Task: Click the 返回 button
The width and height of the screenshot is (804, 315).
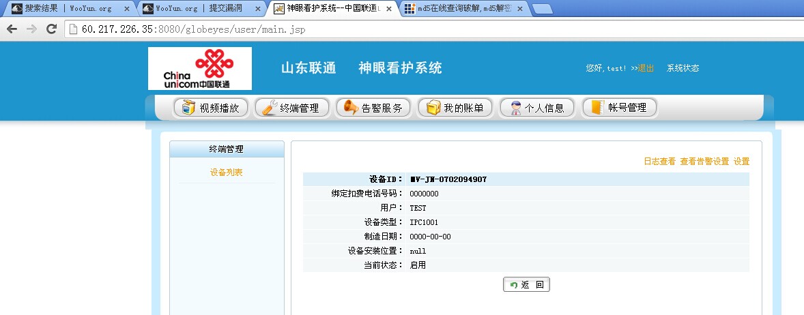Action: point(527,285)
